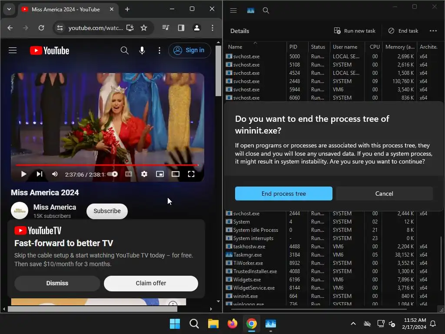445x334 pixels.
Task: Open Chrome profile icon
Action: [197, 28]
